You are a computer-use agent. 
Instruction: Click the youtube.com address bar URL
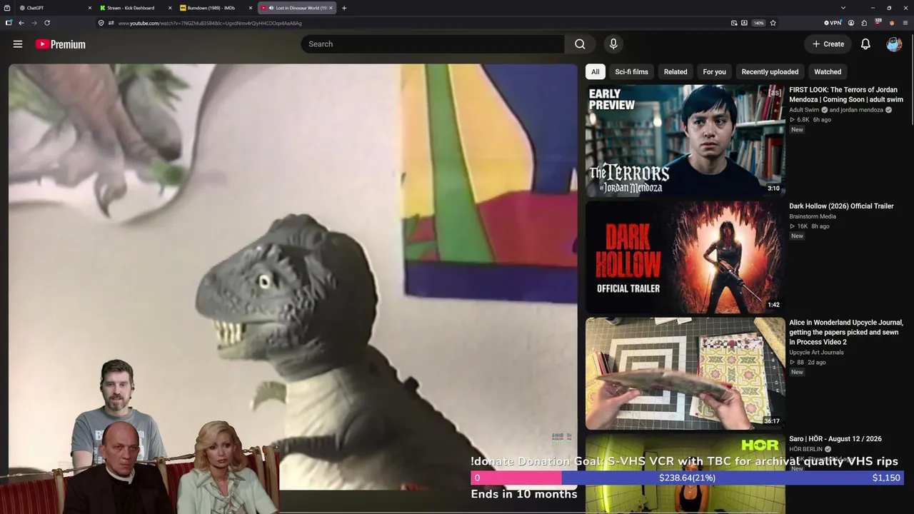coord(210,23)
